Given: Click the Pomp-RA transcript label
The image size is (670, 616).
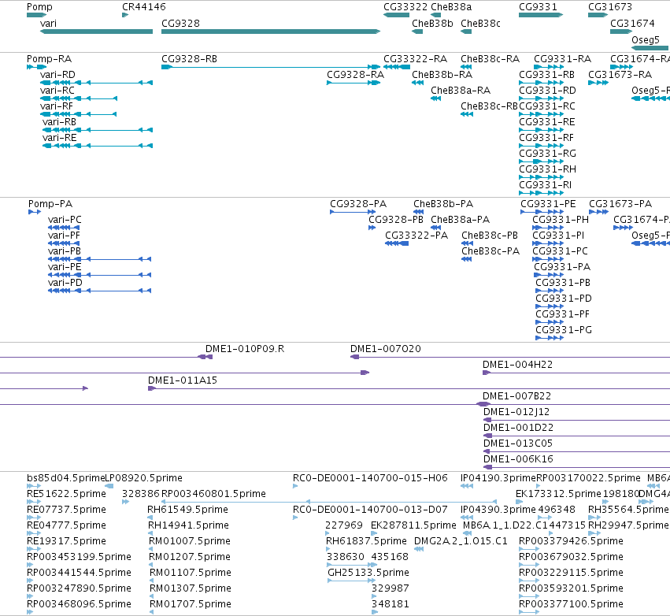Looking at the screenshot, I should [x=49, y=59].
